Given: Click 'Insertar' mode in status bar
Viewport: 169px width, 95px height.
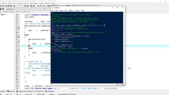Looking at the screenshot, I should pyautogui.click(x=51, y=94).
